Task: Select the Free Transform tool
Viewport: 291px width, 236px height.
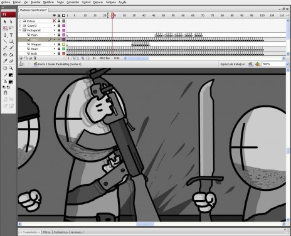Action: click(5, 28)
